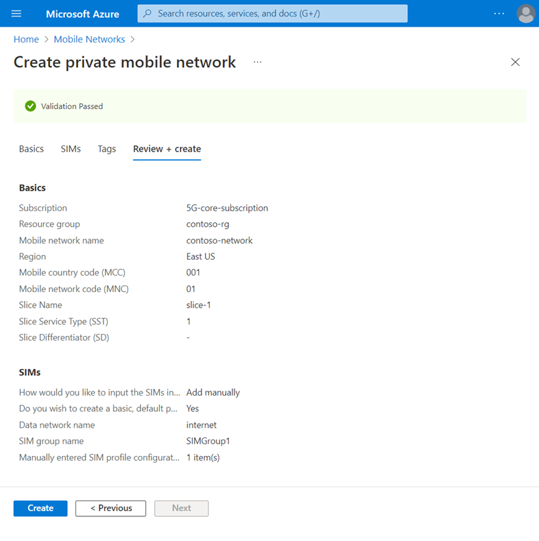The width and height of the screenshot is (539, 541).
Task: Focus the Search resources search box
Action: point(272,14)
